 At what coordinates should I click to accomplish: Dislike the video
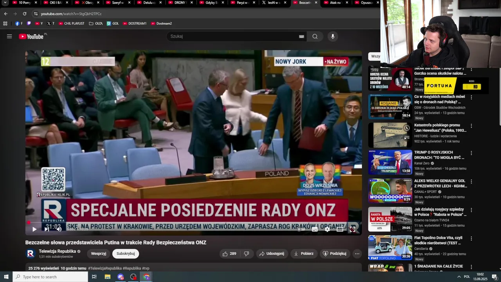coord(246,254)
